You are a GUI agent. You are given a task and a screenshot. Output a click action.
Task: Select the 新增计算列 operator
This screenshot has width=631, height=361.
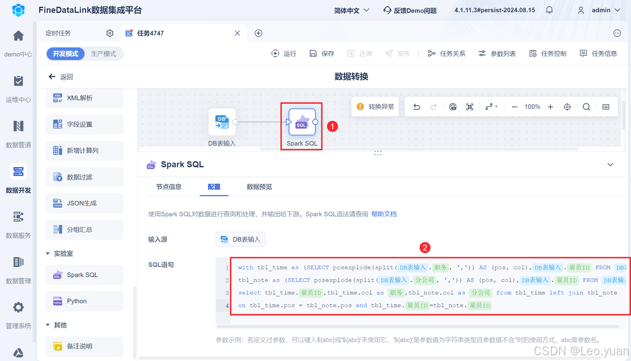coord(85,151)
